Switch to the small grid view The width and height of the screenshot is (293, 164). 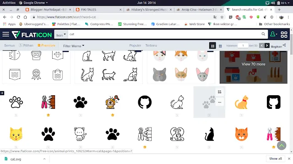point(212,46)
